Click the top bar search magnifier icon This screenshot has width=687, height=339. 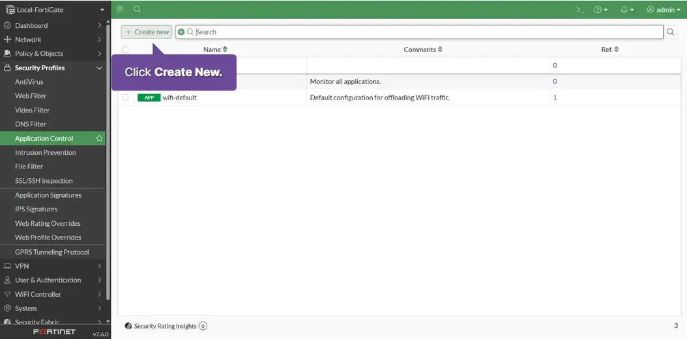(137, 9)
